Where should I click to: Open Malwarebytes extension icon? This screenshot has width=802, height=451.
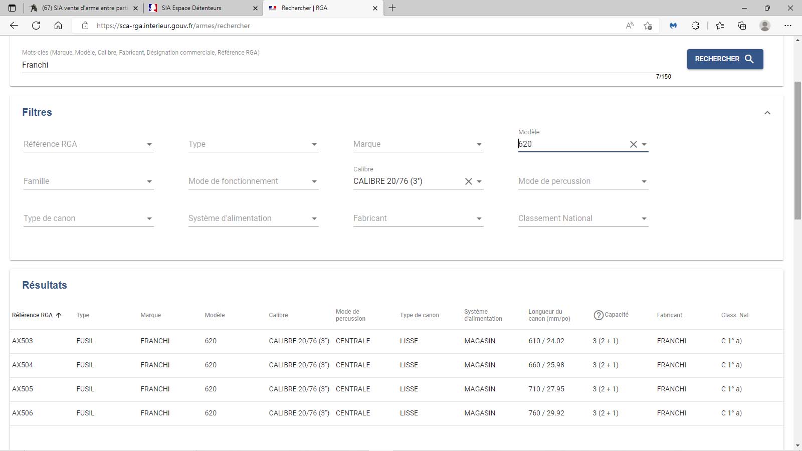click(x=673, y=26)
